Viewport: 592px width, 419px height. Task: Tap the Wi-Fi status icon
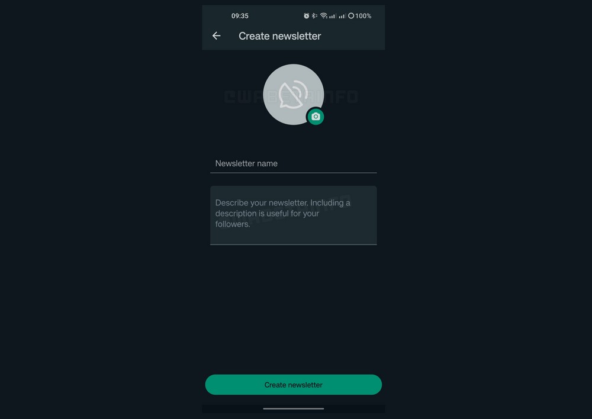[324, 16]
